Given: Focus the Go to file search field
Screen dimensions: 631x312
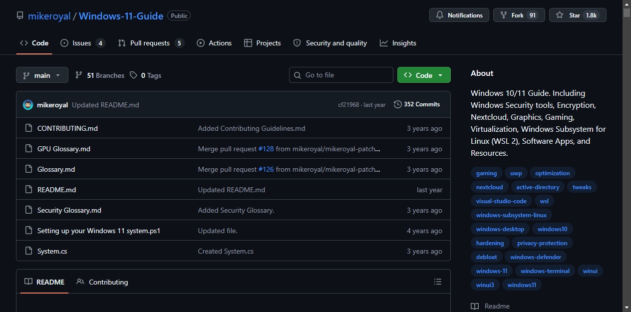Looking at the screenshot, I should [341, 75].
